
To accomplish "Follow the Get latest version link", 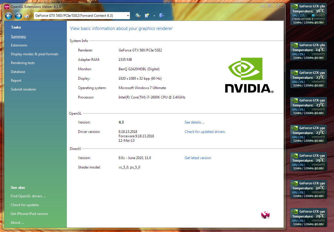I will (x=198, y=158).
